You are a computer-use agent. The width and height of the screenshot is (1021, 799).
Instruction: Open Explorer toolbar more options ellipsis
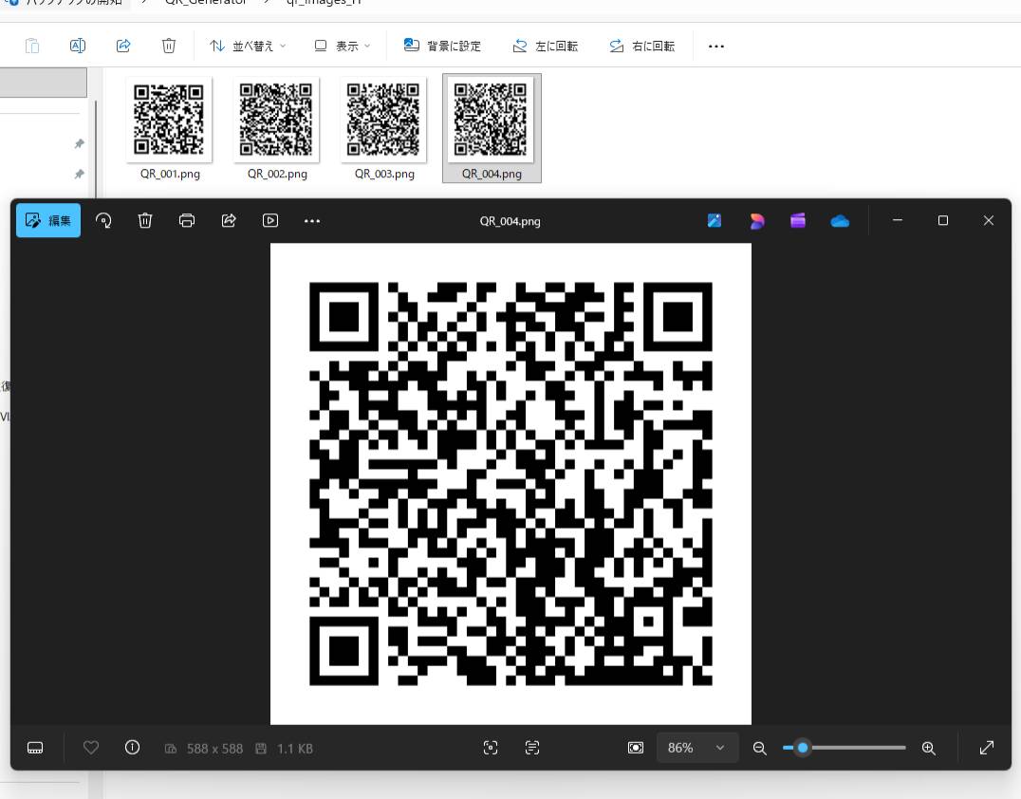click(x=716, y=46)
